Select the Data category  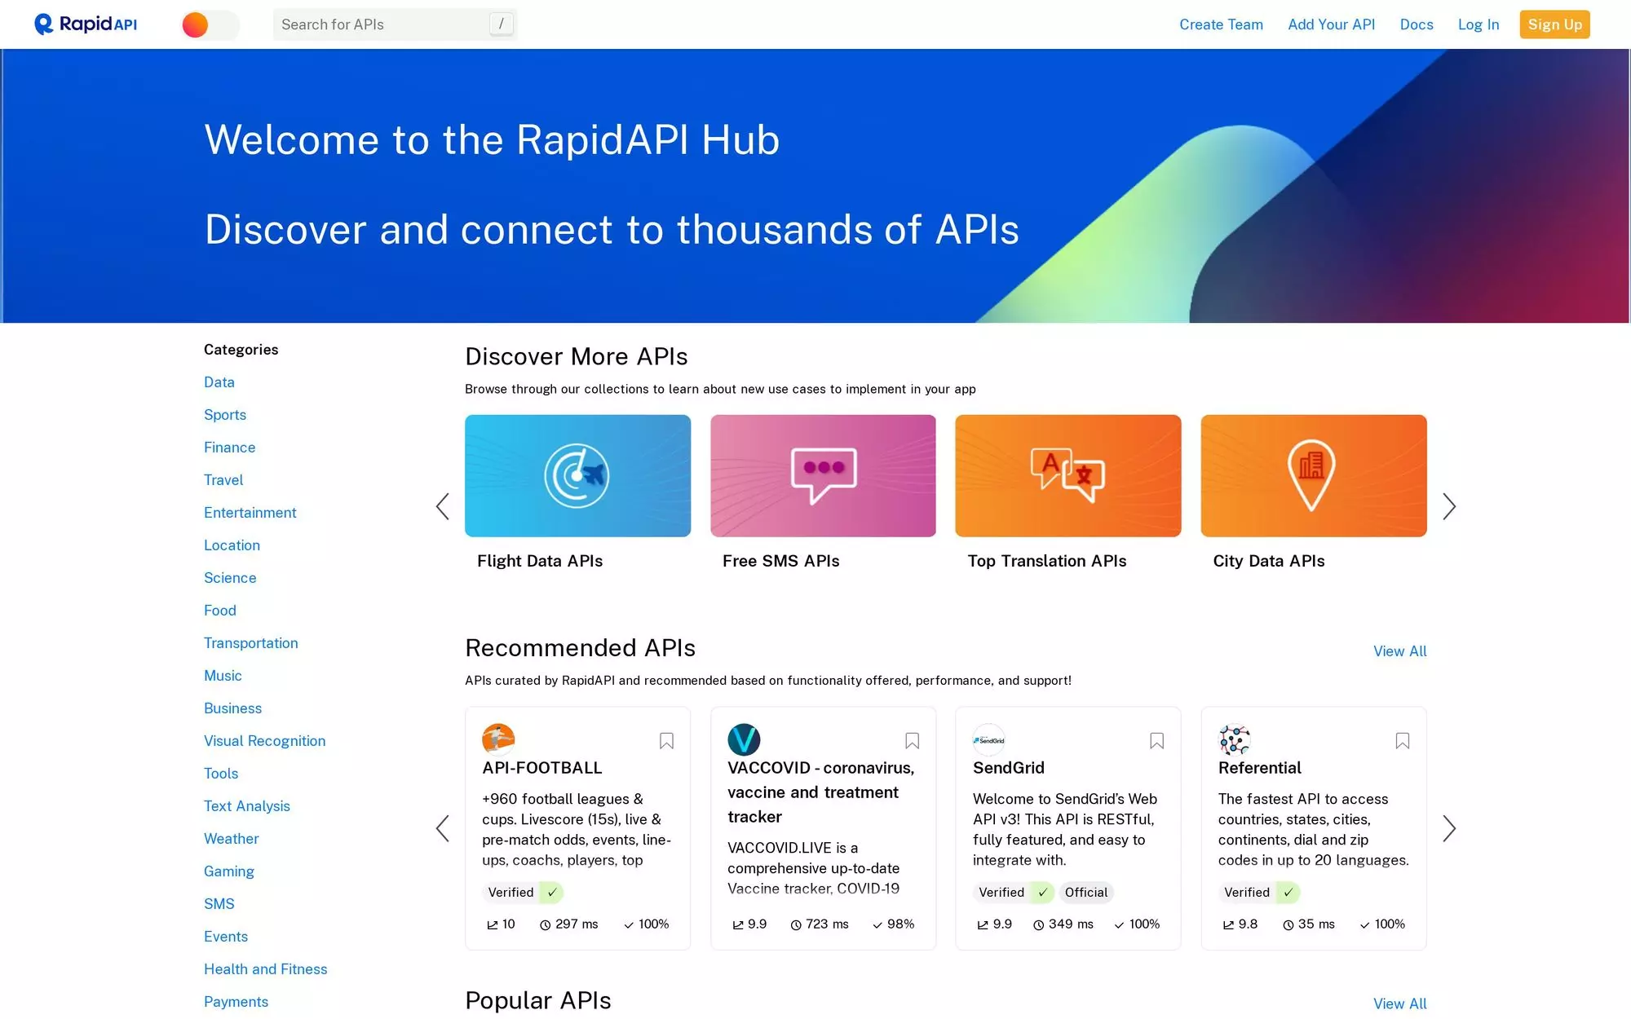click(219, 382)
